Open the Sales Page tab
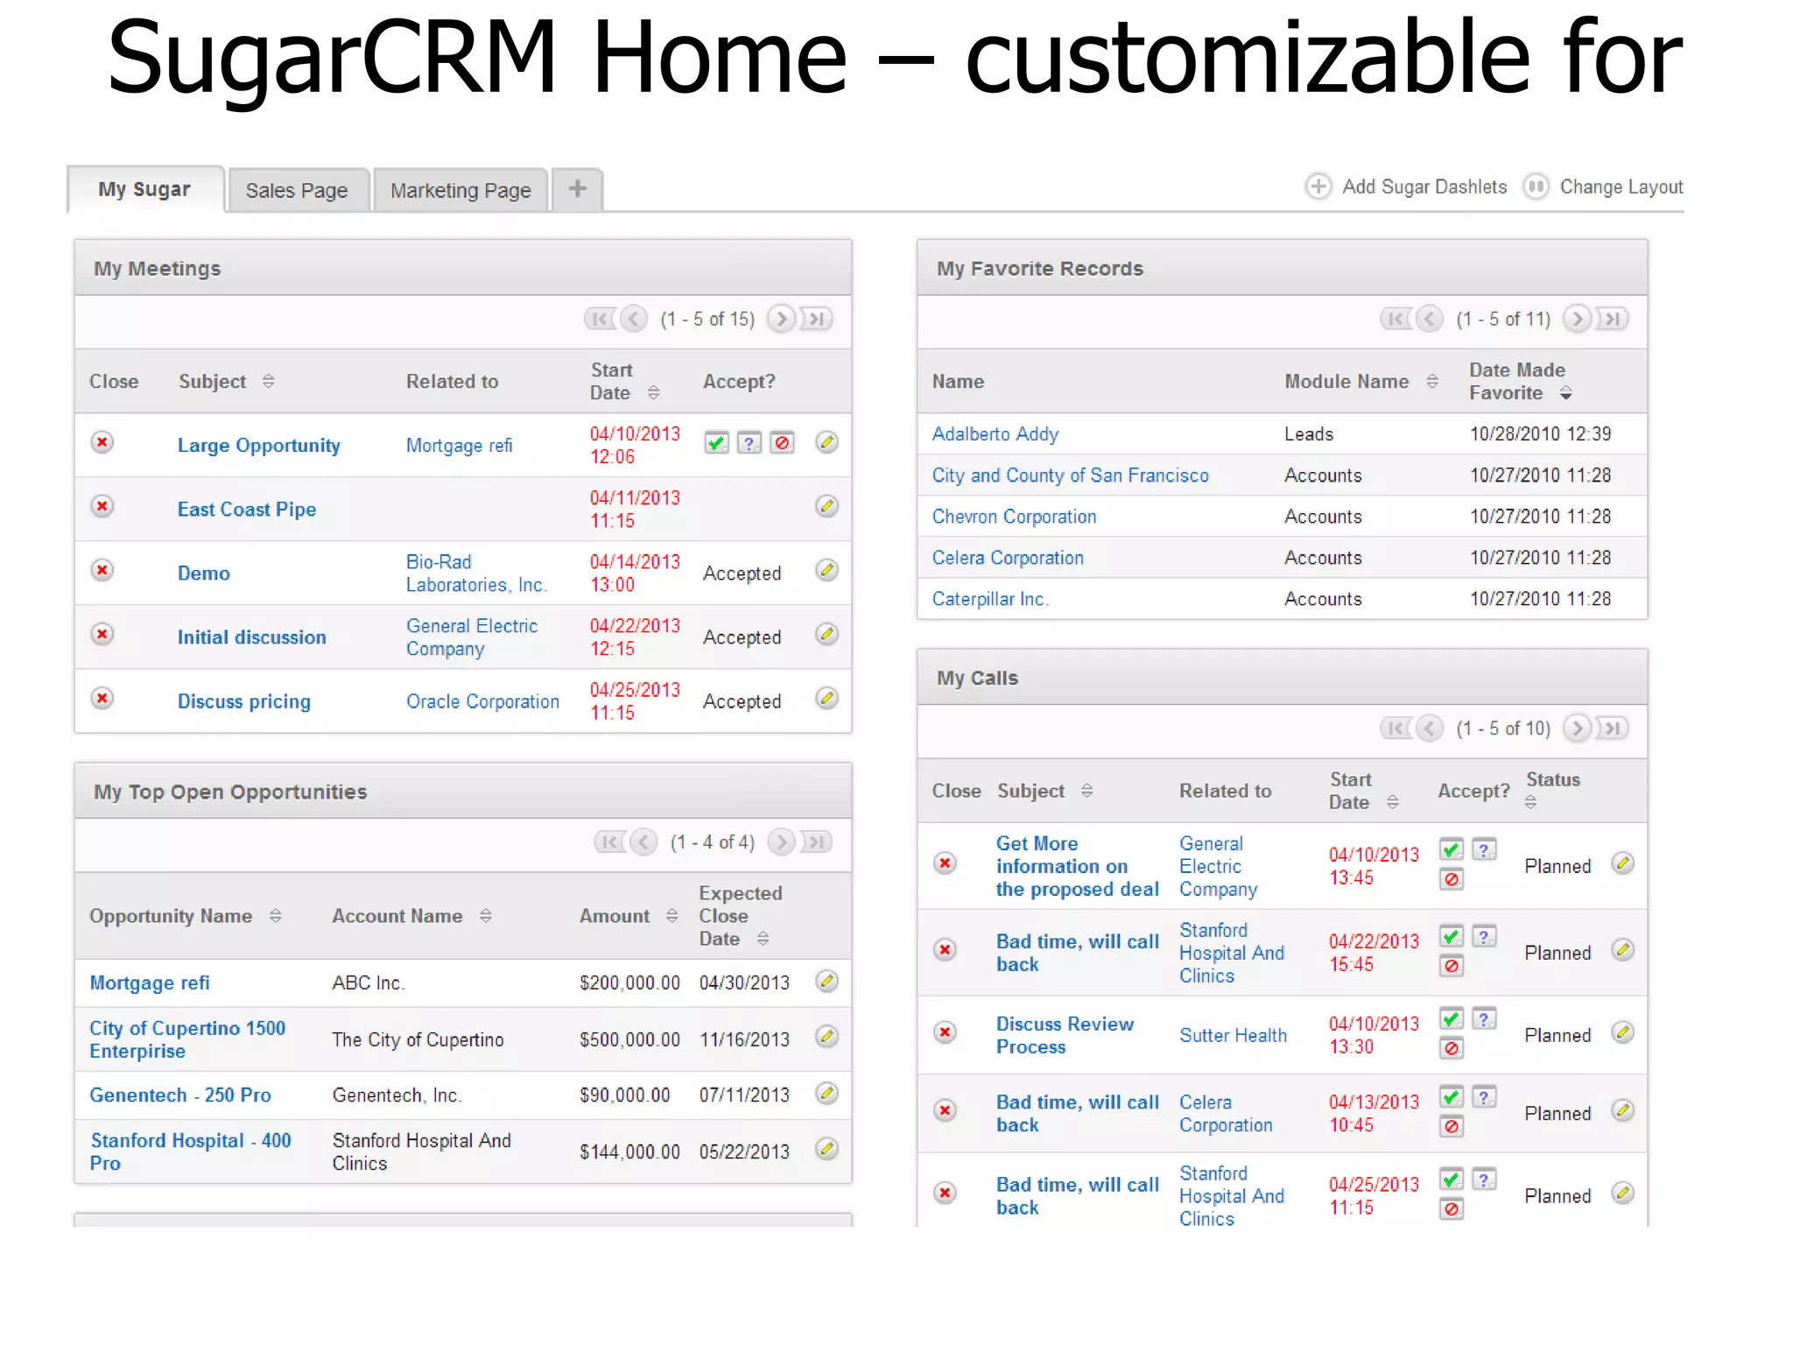Screen dimensions: 1793x1345 click(x=297, y=190)
